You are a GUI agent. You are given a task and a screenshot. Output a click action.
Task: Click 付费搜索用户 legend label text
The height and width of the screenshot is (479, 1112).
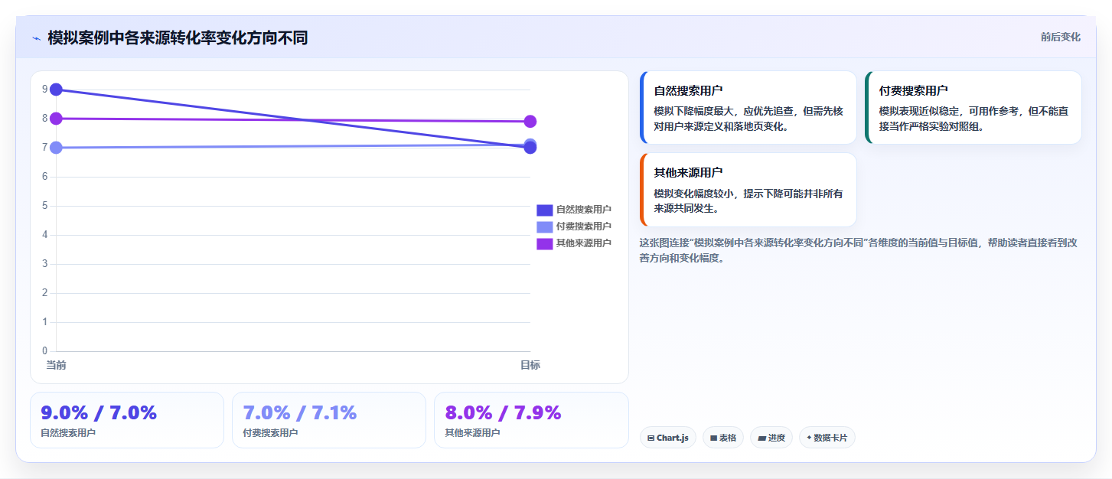pyautogui.click(x=584, y=226)
